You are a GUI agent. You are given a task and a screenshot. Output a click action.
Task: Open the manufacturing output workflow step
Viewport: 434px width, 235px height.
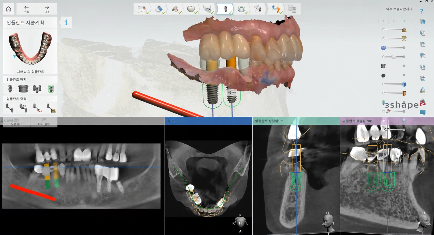pos(292,9)
